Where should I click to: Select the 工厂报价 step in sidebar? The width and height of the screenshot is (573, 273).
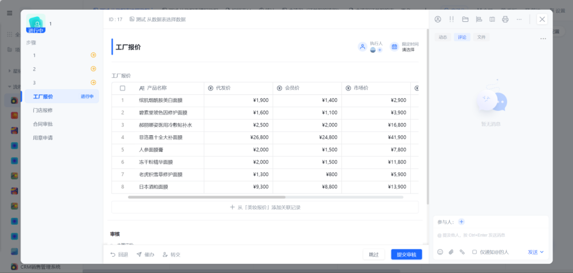tap(61, 96)
